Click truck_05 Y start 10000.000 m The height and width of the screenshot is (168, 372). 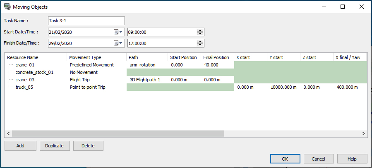point(283,88)
